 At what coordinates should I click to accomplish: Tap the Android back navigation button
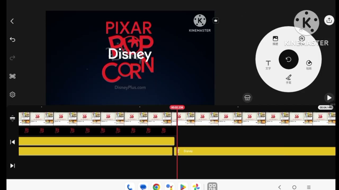280,187
